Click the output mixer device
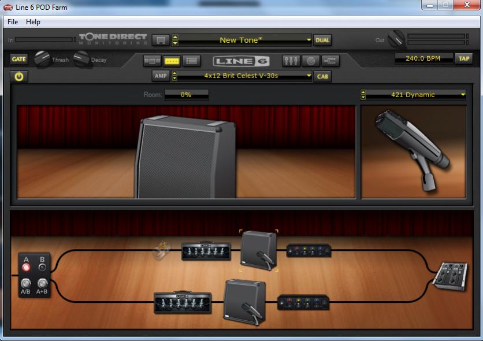This screenshot has width=483, height=341. [450, 276]
